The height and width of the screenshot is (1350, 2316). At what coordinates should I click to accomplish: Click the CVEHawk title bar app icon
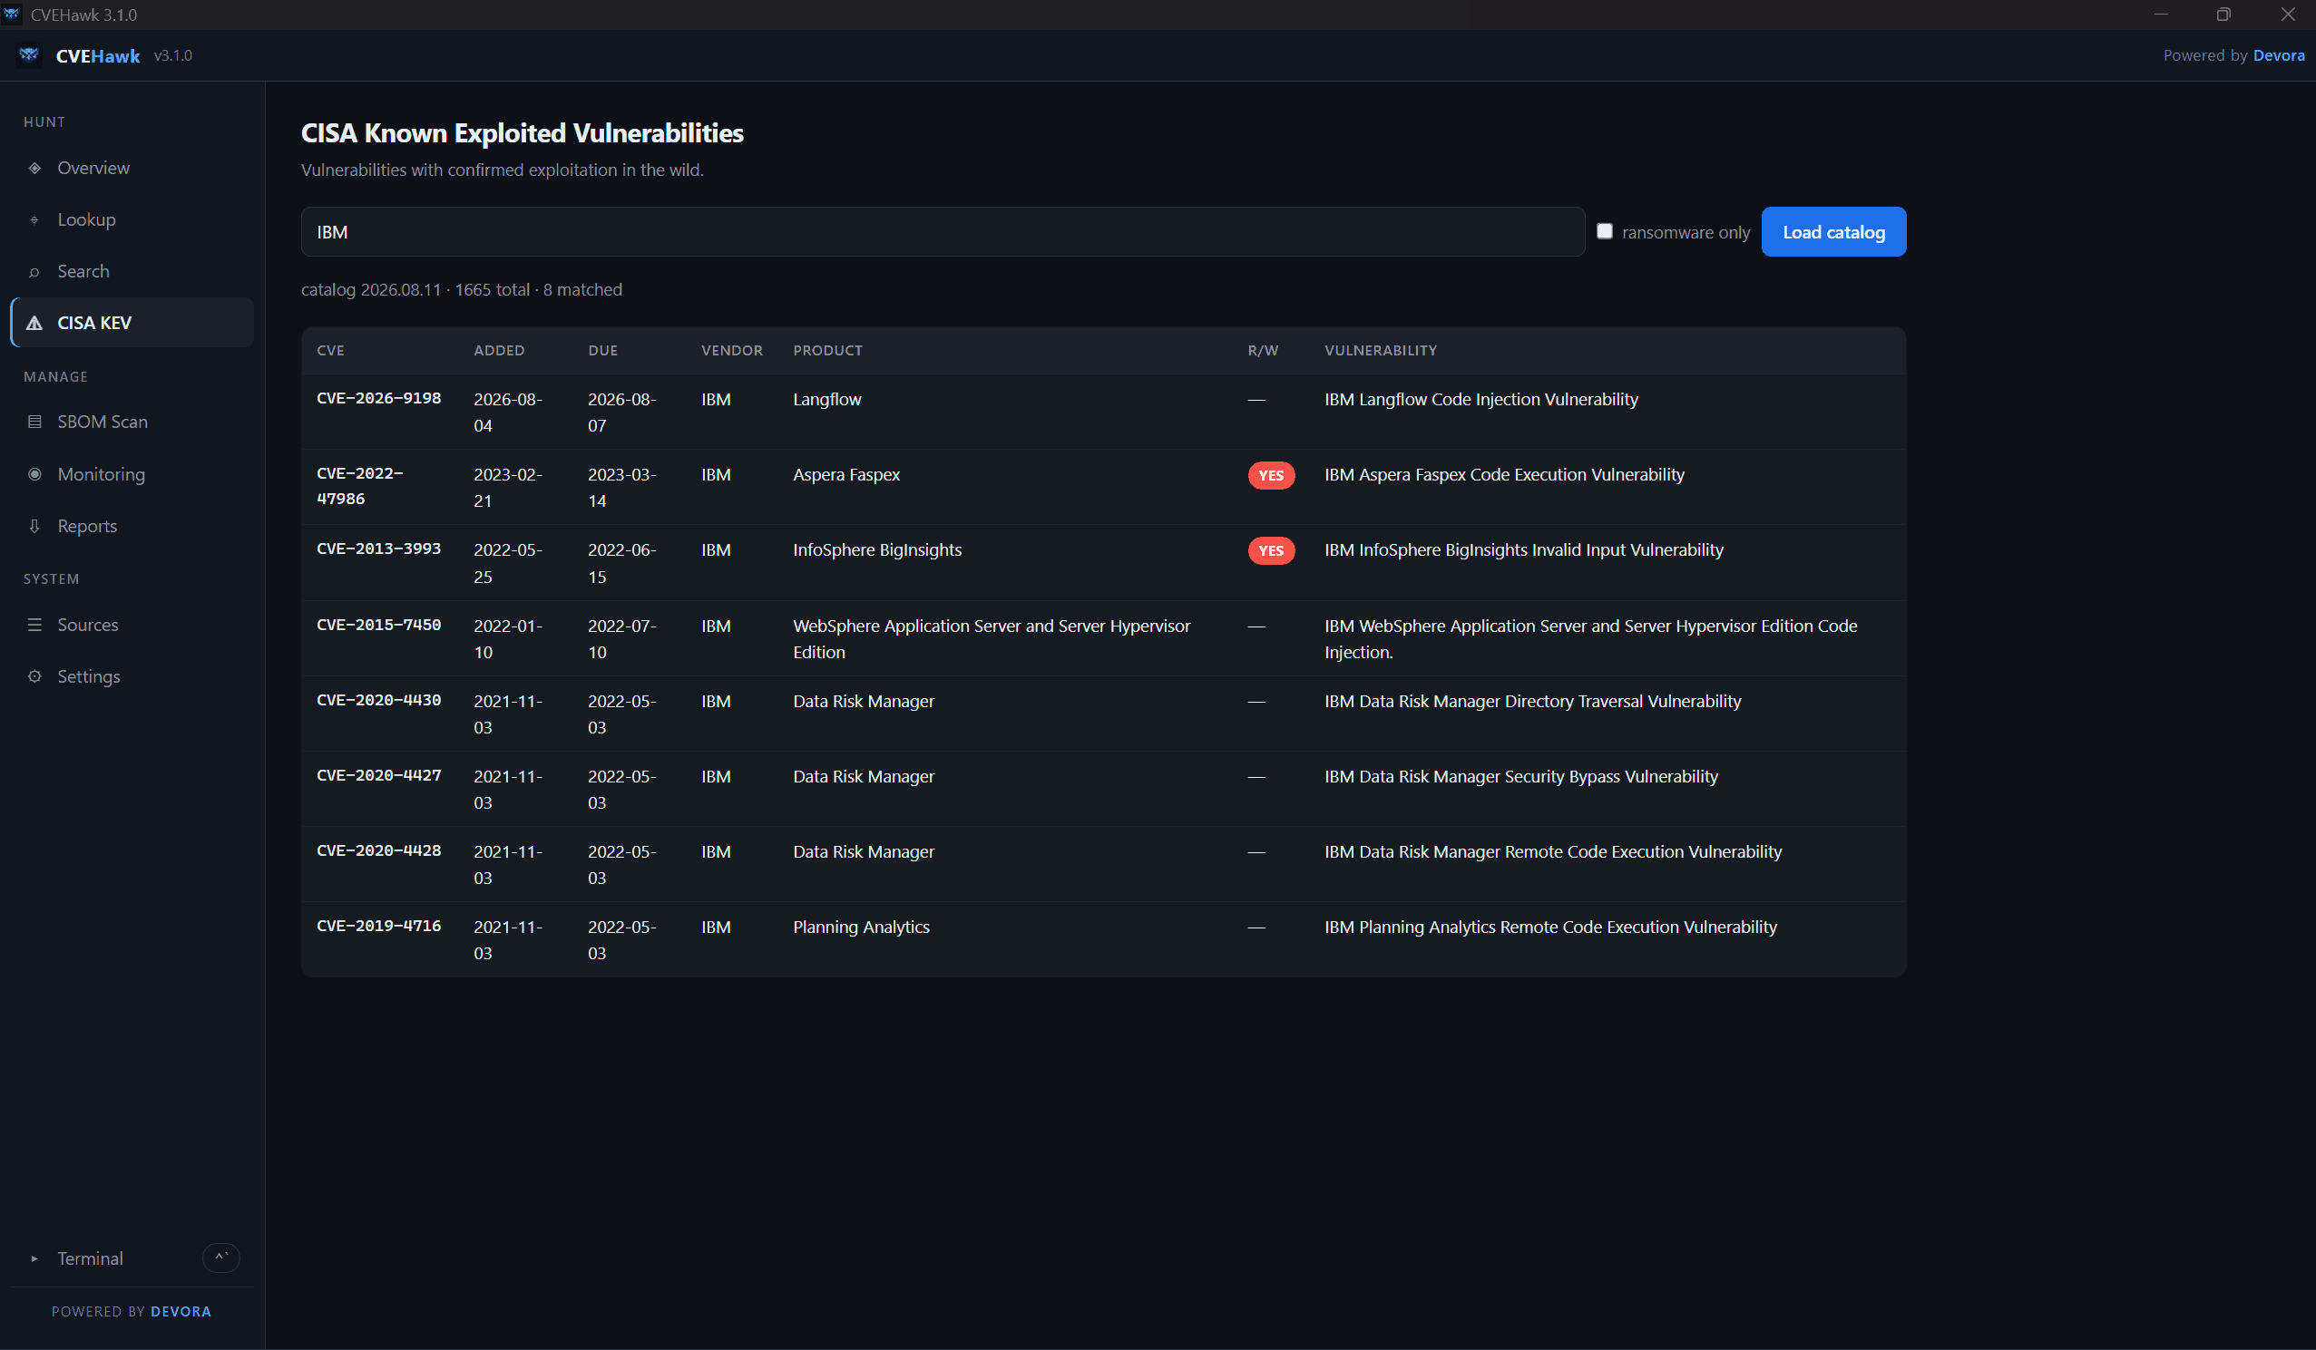coord(12,14)
